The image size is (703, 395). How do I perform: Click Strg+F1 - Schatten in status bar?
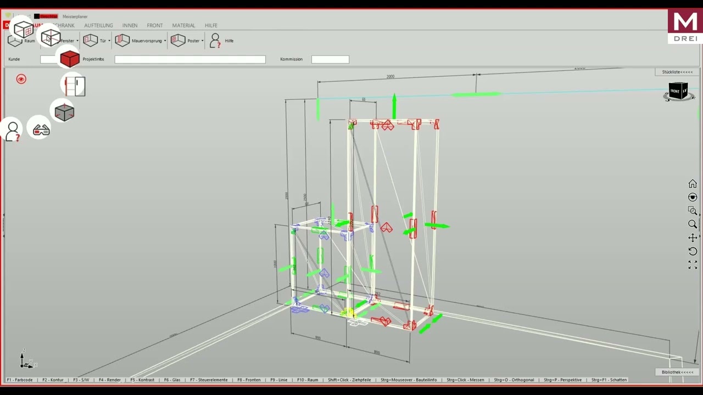(609, 380)
